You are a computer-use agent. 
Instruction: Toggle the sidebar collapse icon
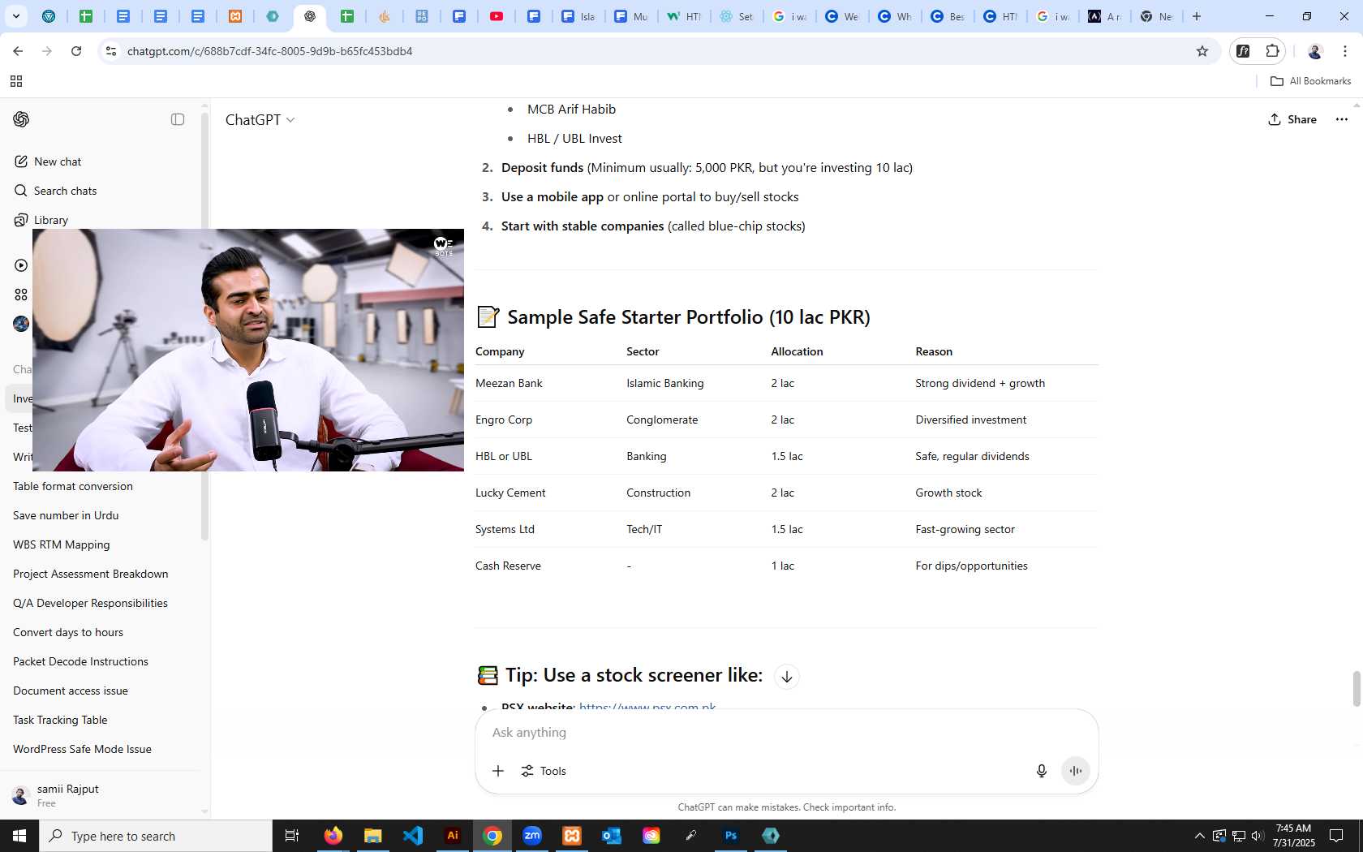pos(178,119)
